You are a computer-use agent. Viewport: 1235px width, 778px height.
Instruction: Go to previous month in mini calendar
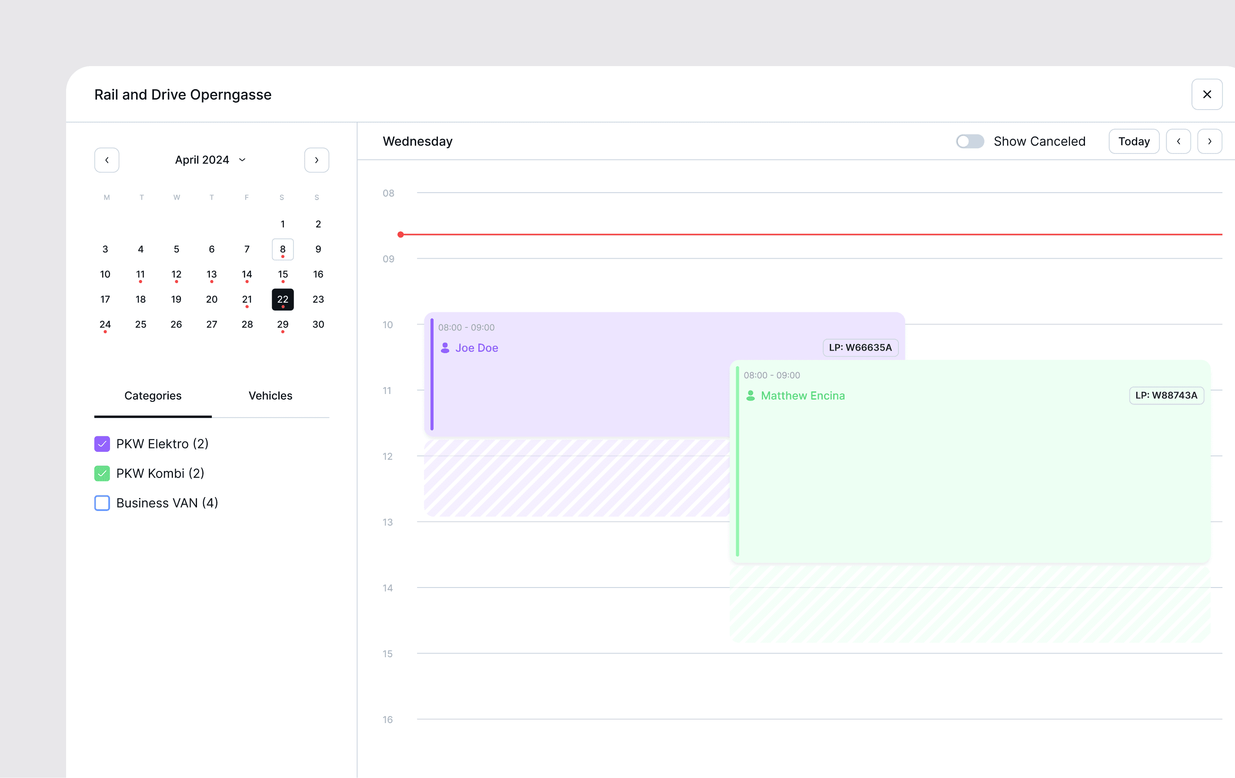click(107, 160)
